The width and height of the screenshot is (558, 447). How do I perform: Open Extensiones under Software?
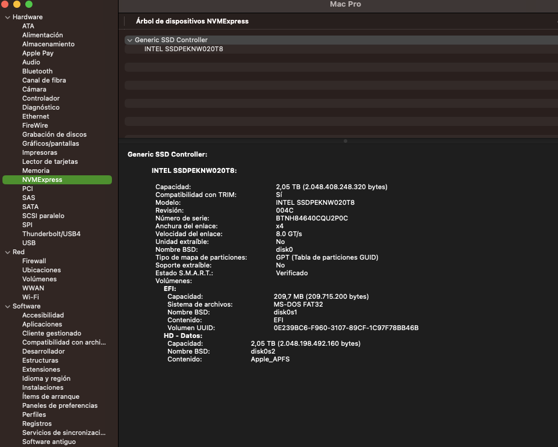tap(41, 369)
